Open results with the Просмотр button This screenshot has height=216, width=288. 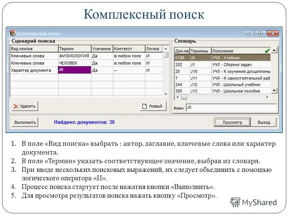[232, 122]
